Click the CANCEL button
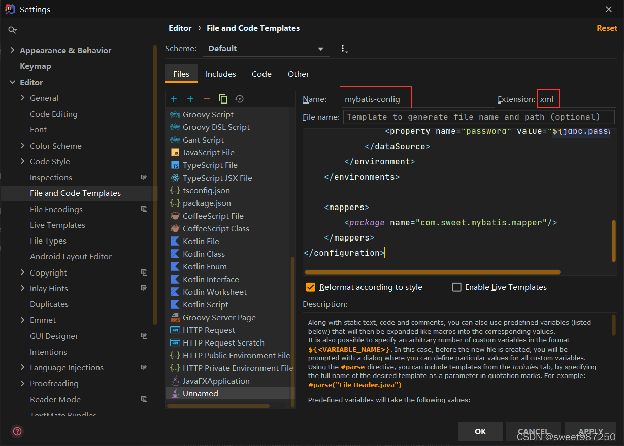 click(533, 431)
